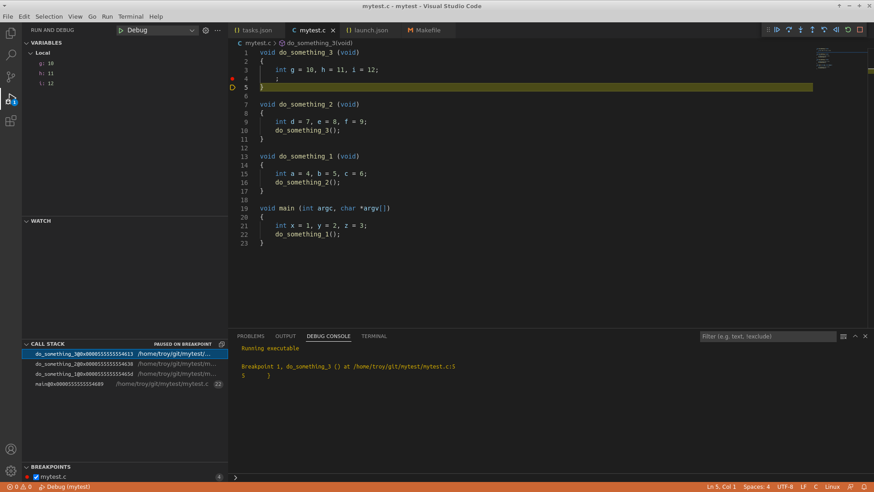The width and height of the screenshot is (874, 492).
Task: Open the Explorer view in activity bar
Action: (11, 33)
